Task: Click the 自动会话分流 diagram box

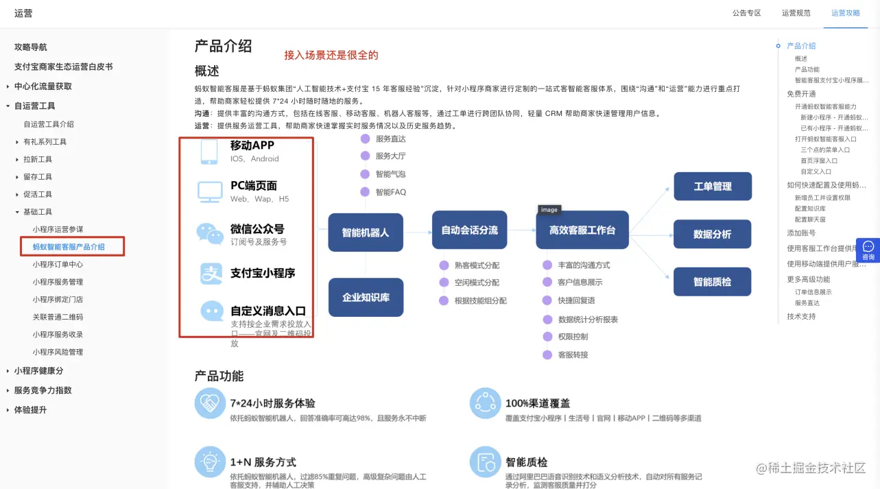Action: [x=470, y=230]
